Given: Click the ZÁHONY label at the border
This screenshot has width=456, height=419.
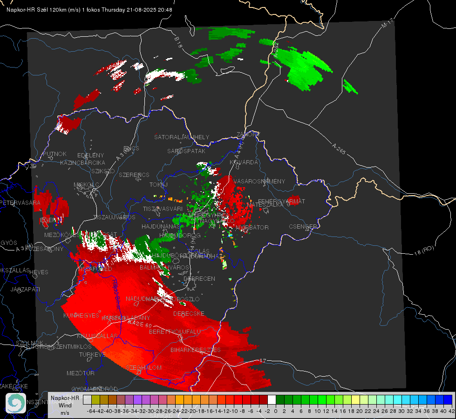Looking at the screenshot, I should (248, 135).
